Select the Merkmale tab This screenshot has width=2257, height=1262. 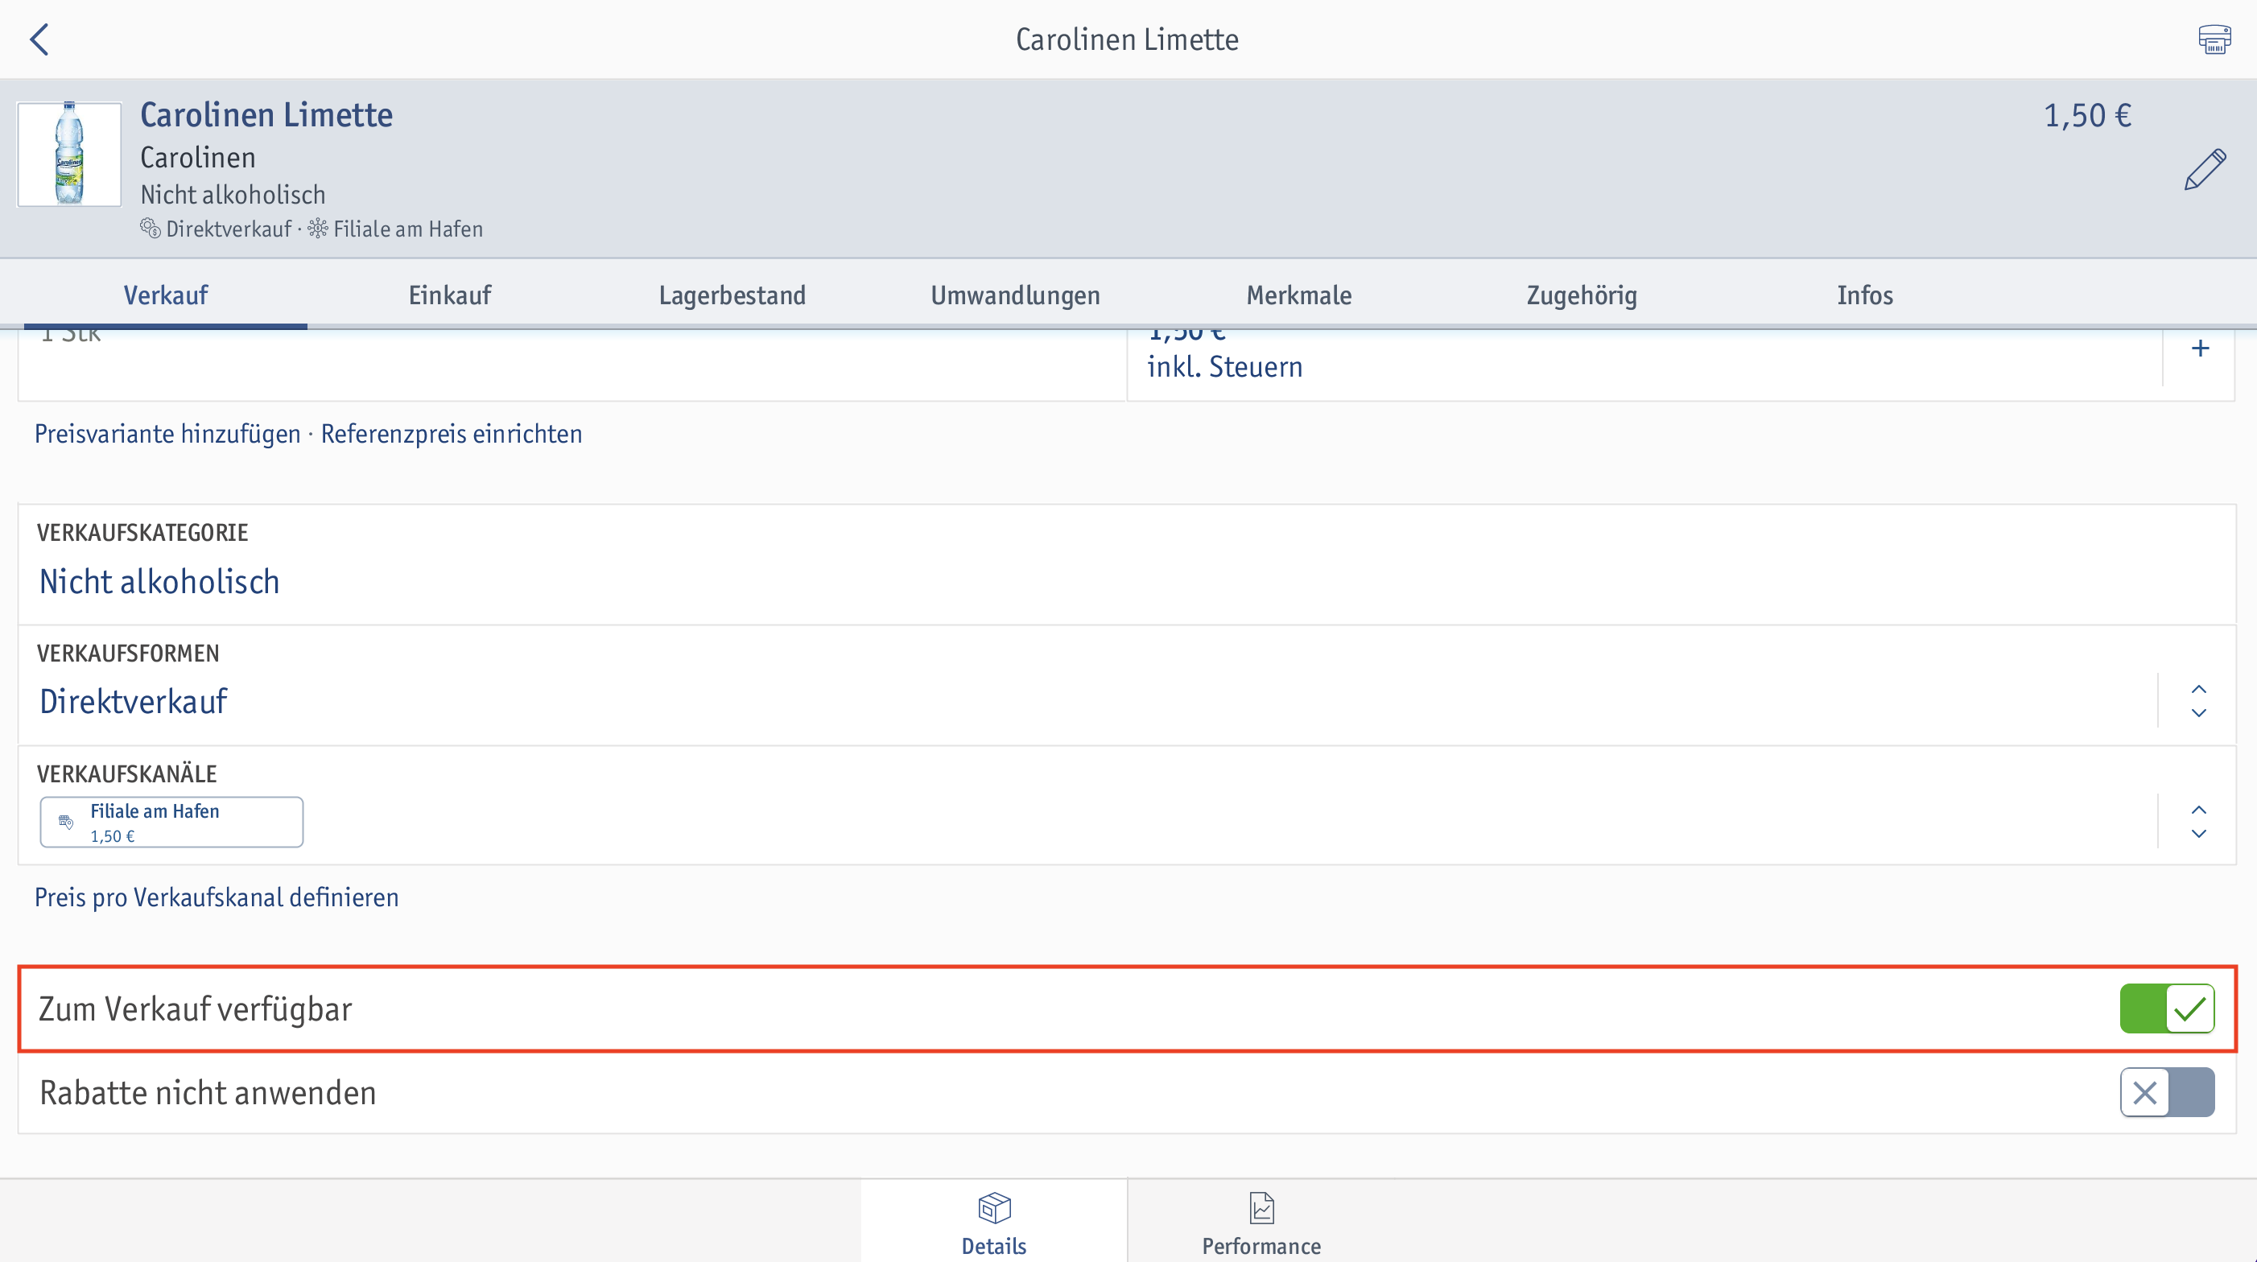tap(1298, 295)
